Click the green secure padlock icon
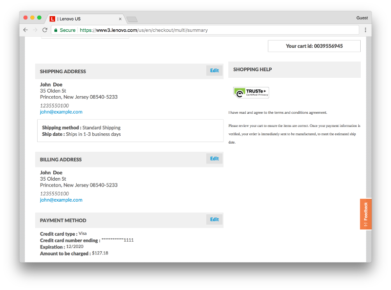Screen dimensions: 391x290 (56, 30)
